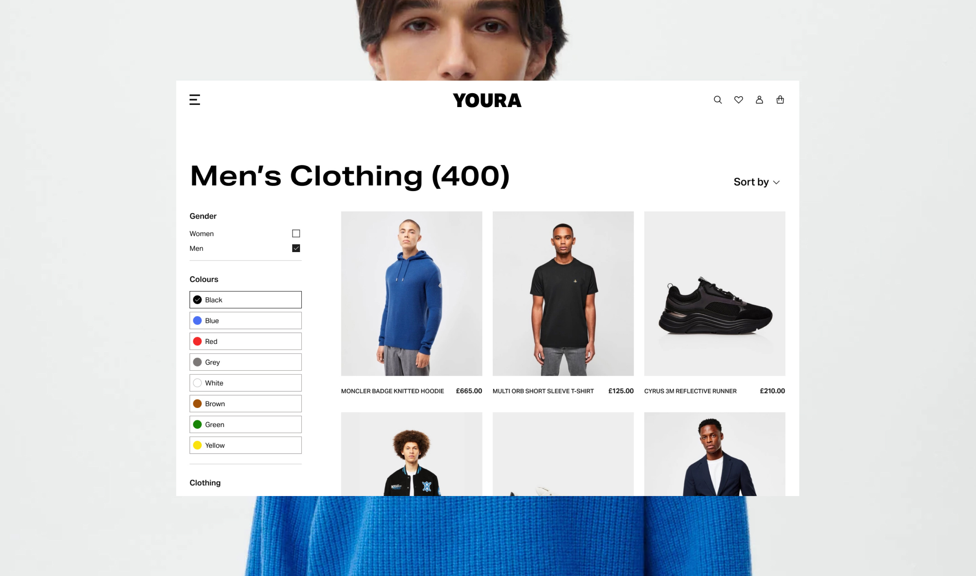Open the wishlist heart icon

[738, 100]
